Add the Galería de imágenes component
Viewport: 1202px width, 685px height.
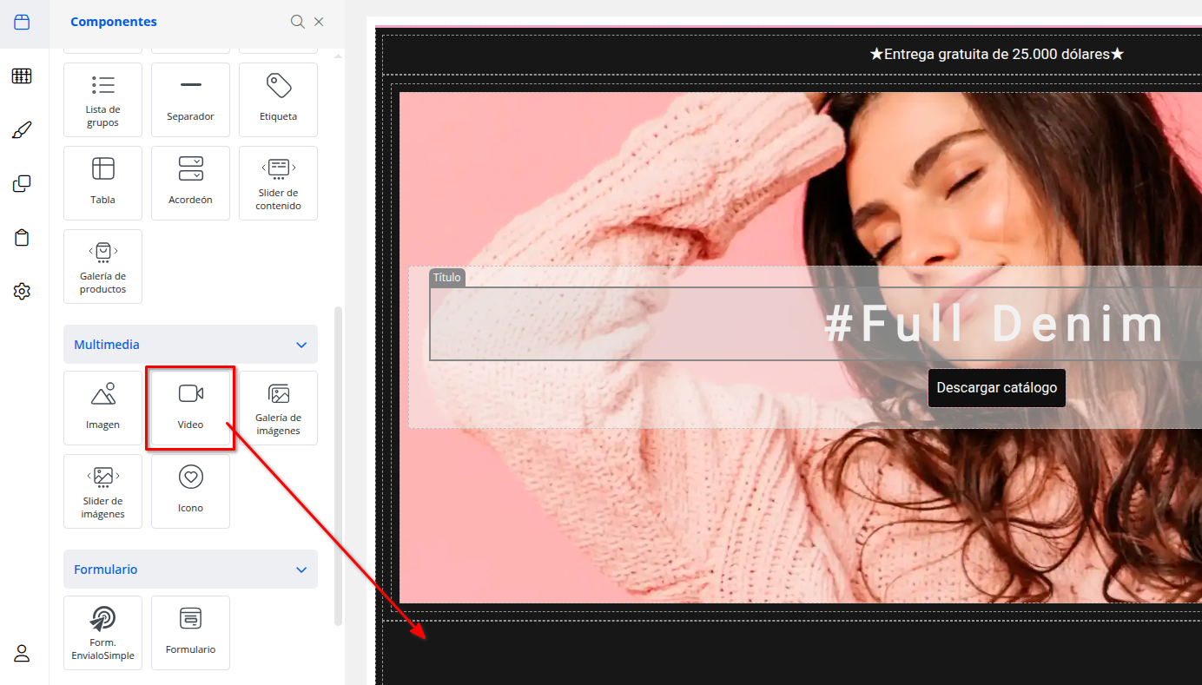tap(278, 408)
